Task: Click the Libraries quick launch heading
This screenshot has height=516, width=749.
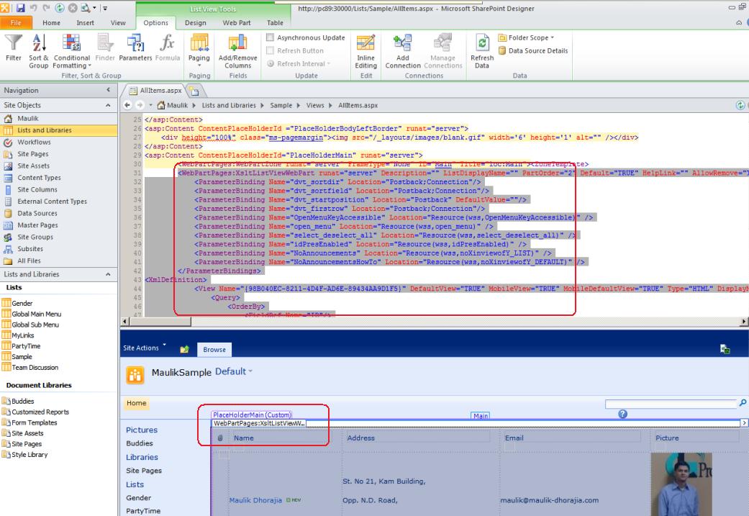Action: pyautogui.click(x=142, y=457)
